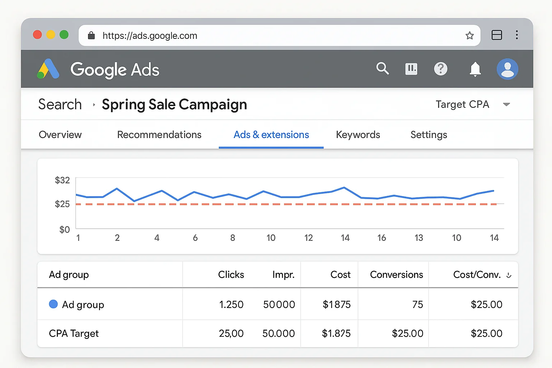Viewport: 552px width, 368px height.
Task: Open the Recommendations tab
Action: tap(159, 135)
